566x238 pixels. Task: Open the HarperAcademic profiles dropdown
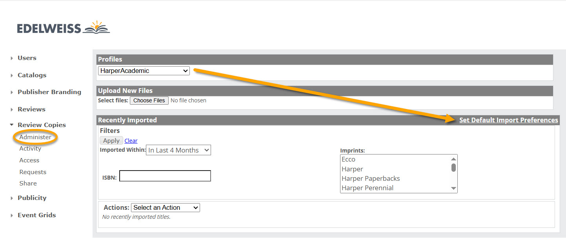click(144, 71)
